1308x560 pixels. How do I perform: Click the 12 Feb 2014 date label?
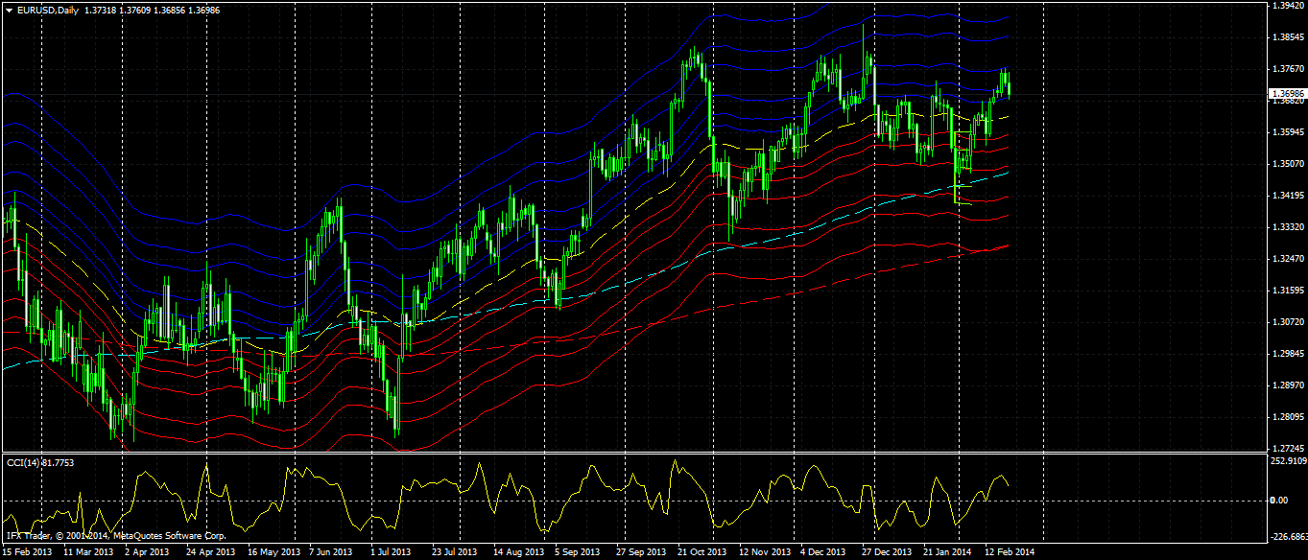tap(1010, 552)
